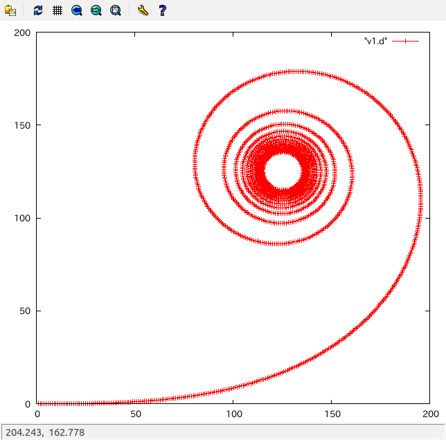Screen dimensions: 446x440
Task: Click the y-axis label 50
Action: point(25,311)
